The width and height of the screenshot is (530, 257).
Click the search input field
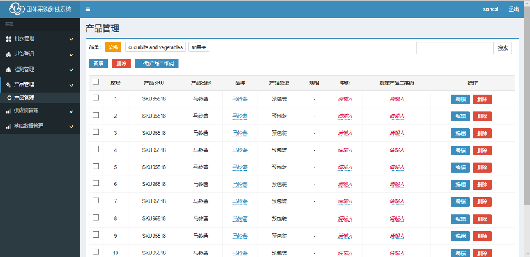455,48
